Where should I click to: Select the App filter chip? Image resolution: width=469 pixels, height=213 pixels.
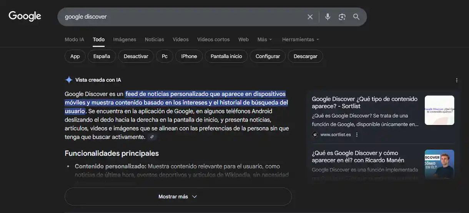click(x=75, y=56)
